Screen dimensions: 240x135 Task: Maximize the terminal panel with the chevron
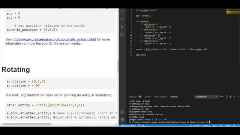(234, 97)
